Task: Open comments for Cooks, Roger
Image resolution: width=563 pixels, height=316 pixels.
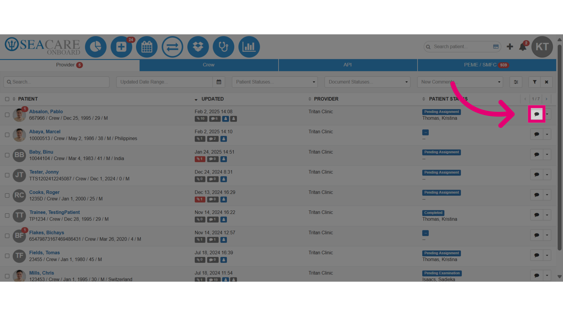Action: [x=537, y=195]
